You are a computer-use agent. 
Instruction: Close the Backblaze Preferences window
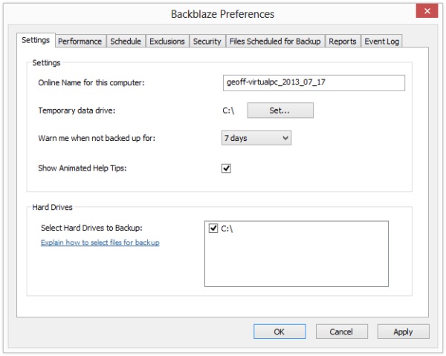(427, 11)
